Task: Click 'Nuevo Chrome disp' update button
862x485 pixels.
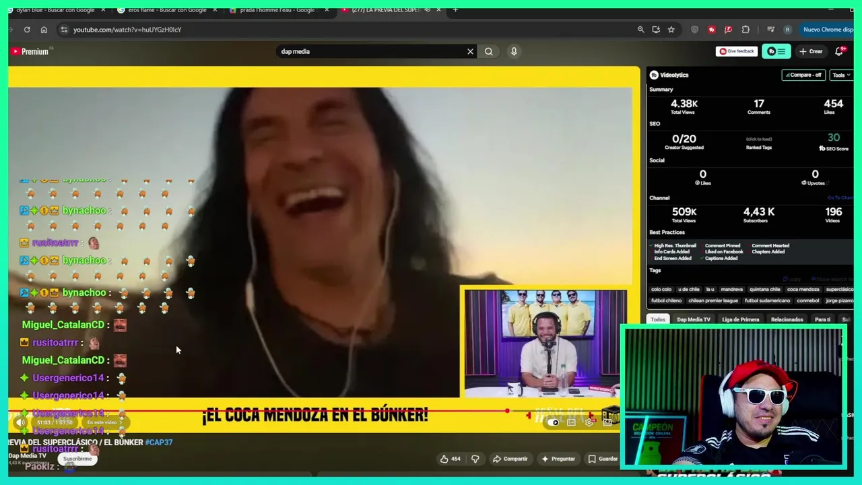Action: [827, 30]
